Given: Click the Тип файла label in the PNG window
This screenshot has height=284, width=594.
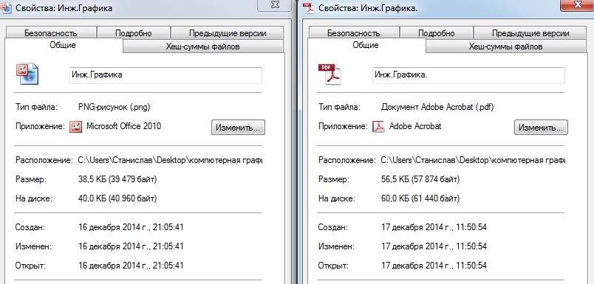Looking at the screenshot, I should tap(36, 107).
